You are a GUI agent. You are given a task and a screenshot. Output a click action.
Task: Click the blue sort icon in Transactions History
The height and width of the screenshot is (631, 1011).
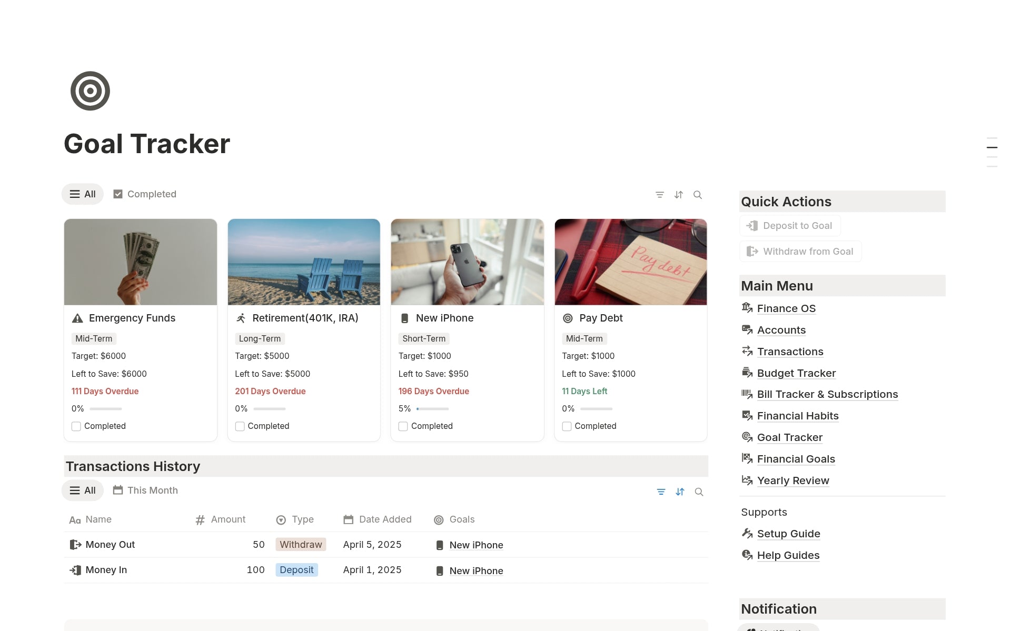coord(680,492)
